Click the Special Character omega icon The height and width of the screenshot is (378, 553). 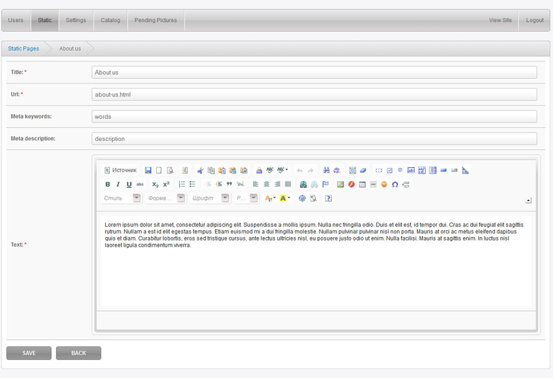(x=395, y=185)
